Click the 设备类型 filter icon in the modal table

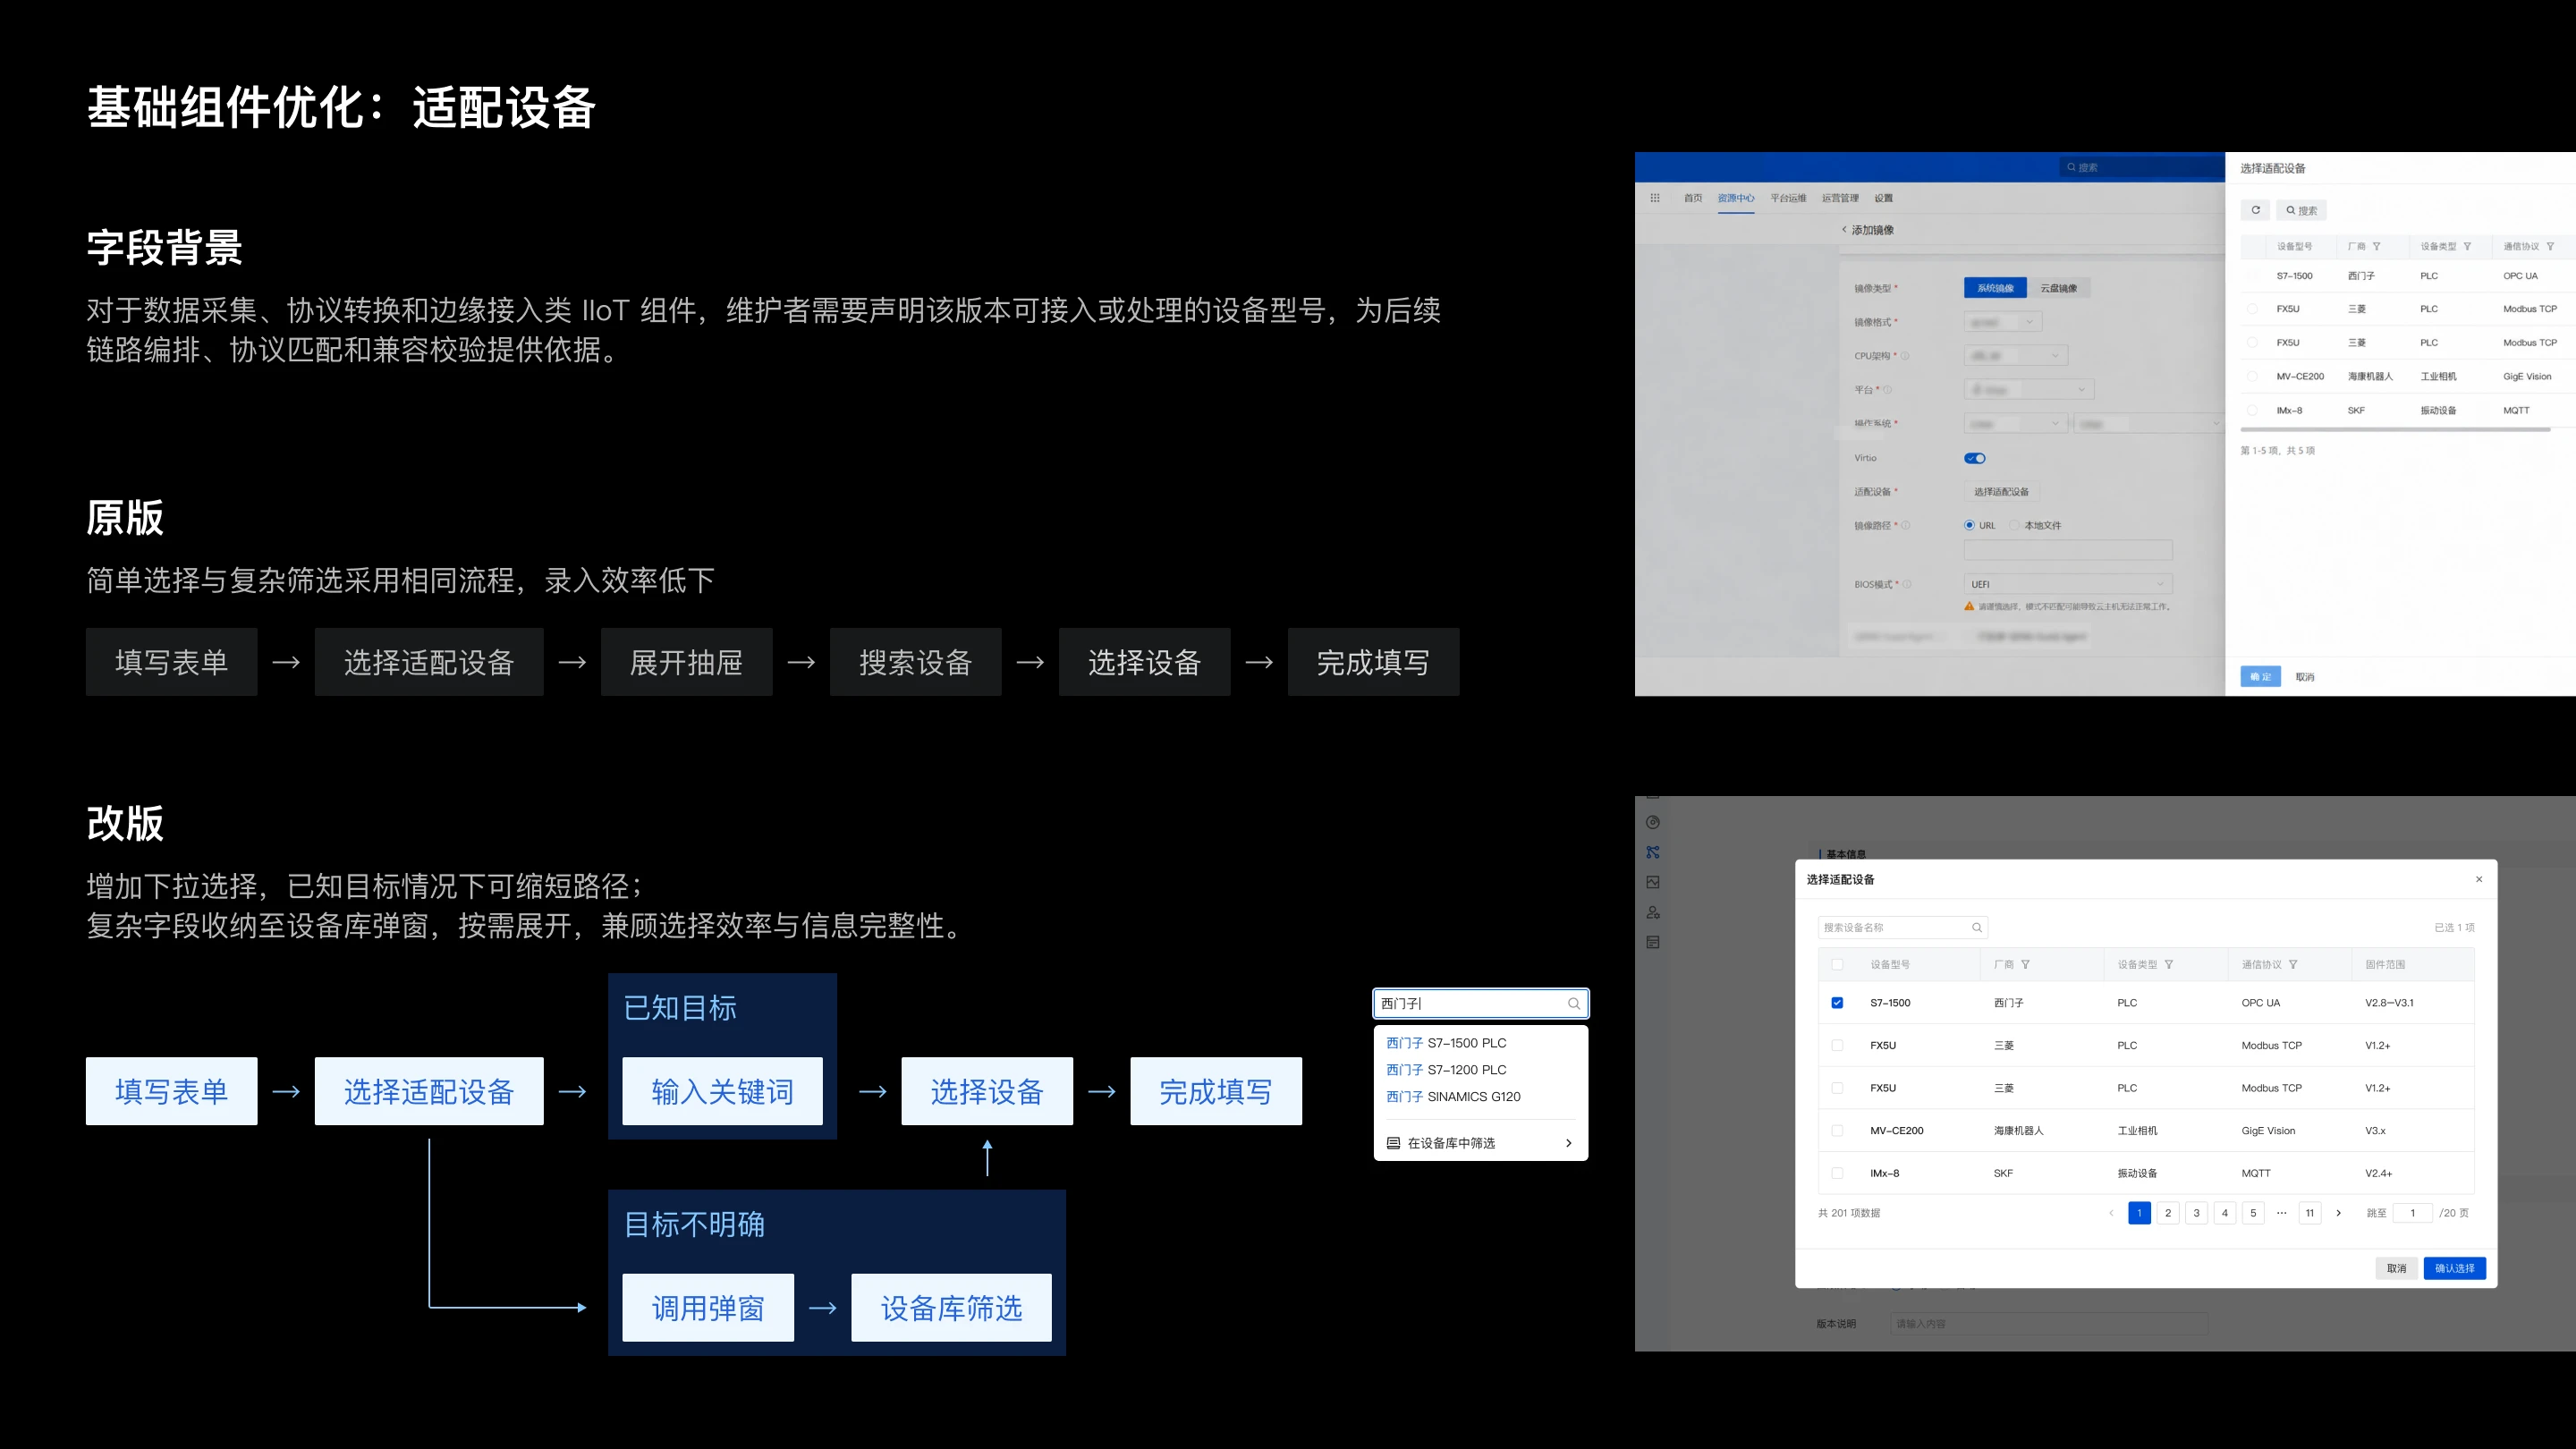click(x=2169, y=965)
